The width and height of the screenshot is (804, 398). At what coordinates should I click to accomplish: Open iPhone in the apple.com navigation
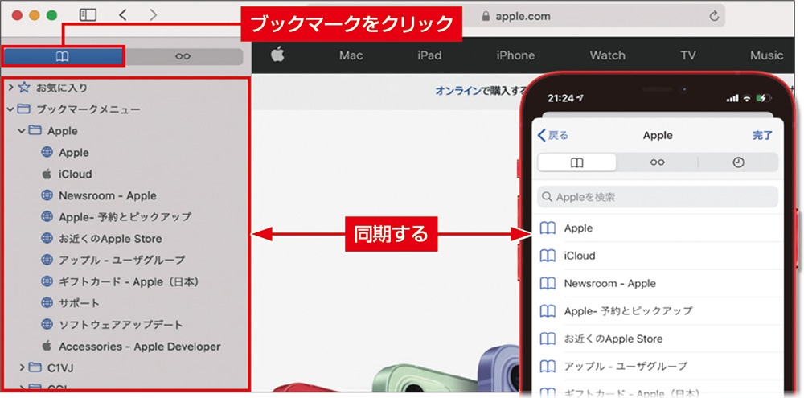coord(515,55)
